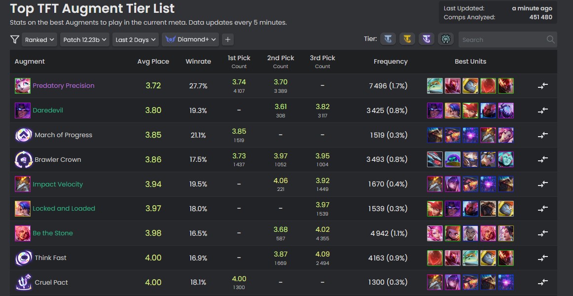
Task: Click the funnel filter icon
Action: (15, 39)
